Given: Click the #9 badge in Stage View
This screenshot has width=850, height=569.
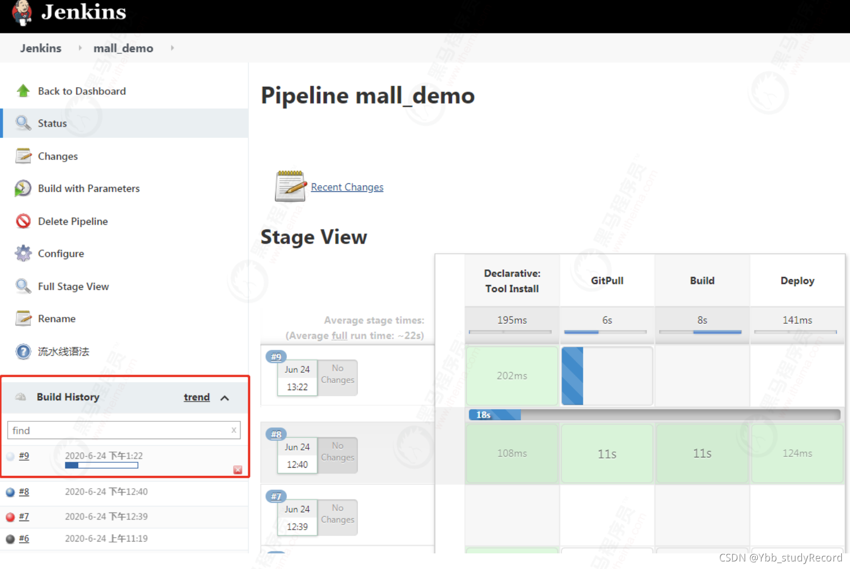Looking at the screenshot, I should [276, 356].
